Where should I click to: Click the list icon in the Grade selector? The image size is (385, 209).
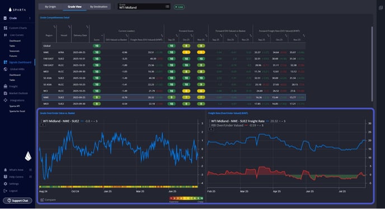[x=167, y=7]
